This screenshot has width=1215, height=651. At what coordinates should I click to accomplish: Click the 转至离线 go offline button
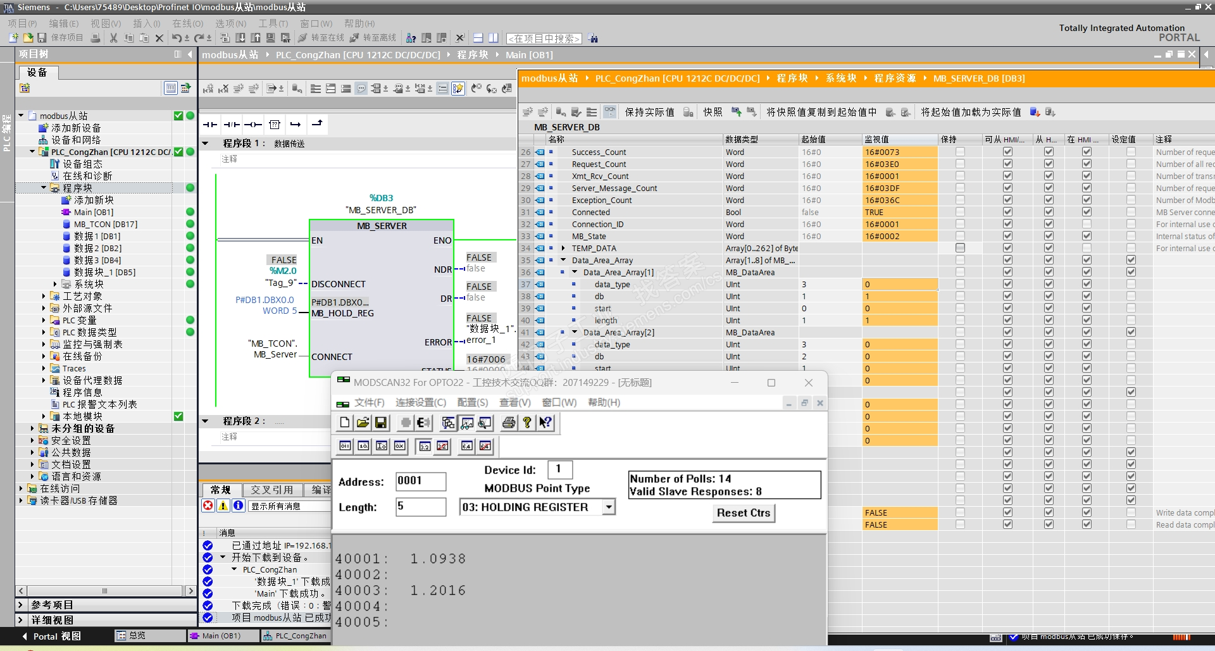373,38
